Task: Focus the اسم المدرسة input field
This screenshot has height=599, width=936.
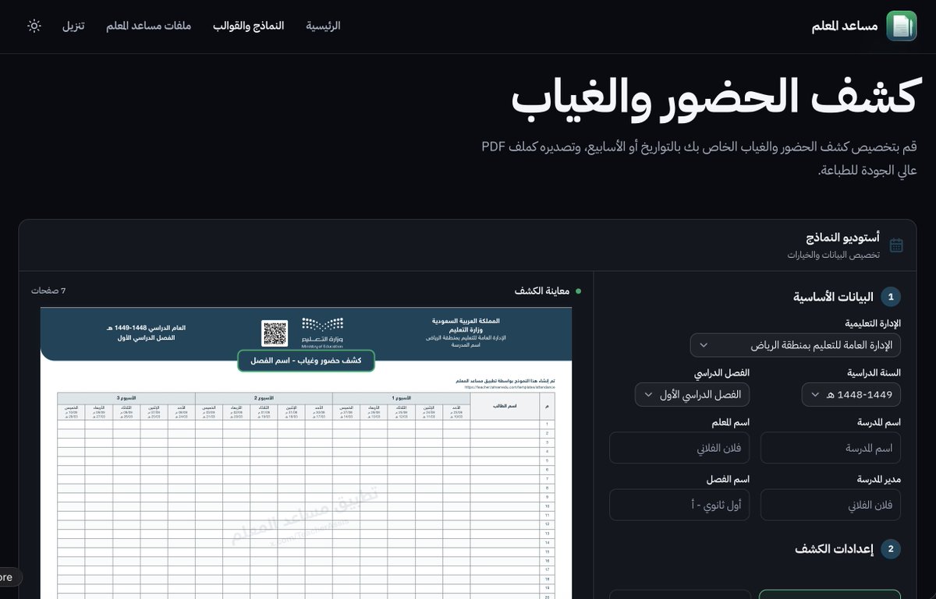Action: click(x=831, y=448)
